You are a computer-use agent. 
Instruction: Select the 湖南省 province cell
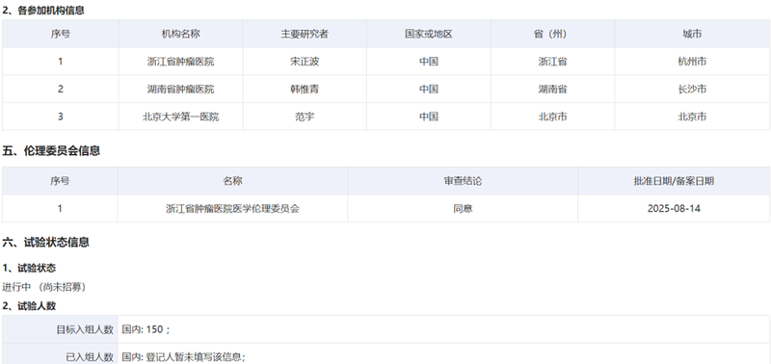coord(552,90)
